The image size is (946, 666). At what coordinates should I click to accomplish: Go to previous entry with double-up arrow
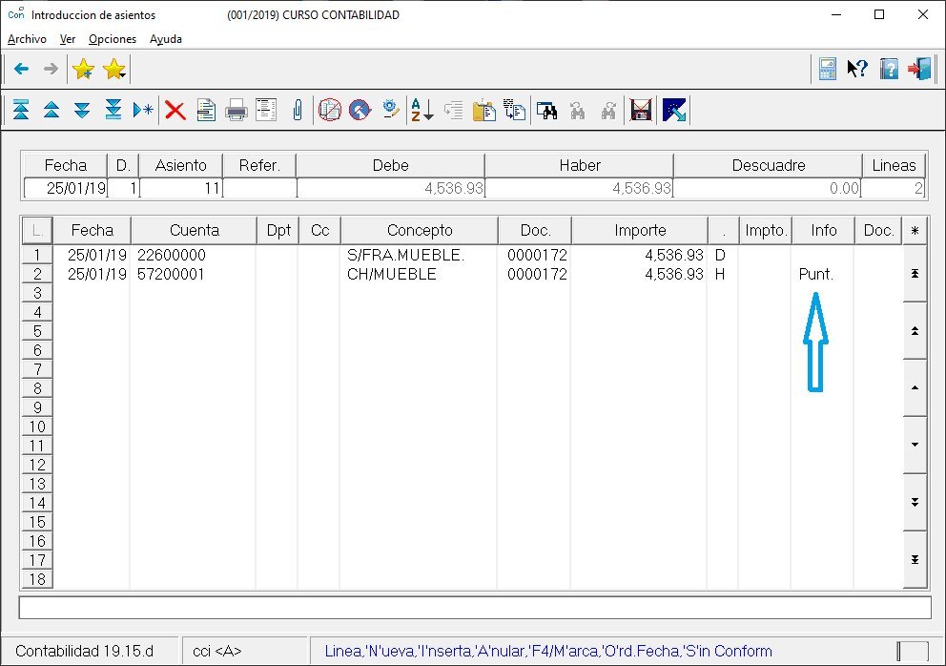(51, 111)
